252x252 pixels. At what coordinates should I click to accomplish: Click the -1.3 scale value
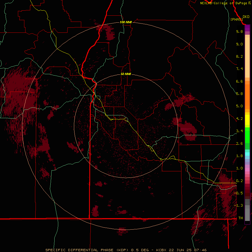point(238,206)
